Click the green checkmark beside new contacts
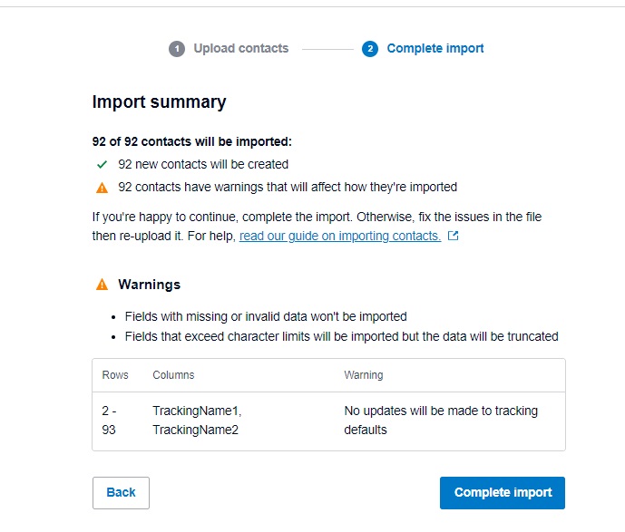This screenshot has height=532, width=625. (x=103, y=165)
